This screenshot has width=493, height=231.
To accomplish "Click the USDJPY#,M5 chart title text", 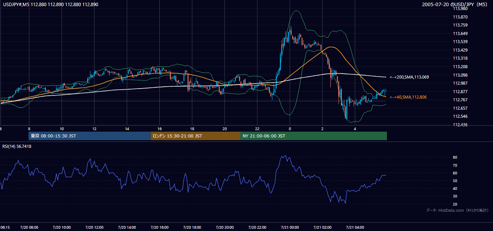I will point(50,4).
